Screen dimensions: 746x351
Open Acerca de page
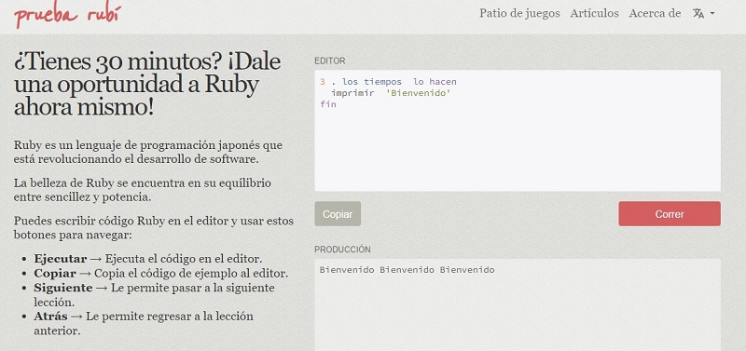click(655, 13)
